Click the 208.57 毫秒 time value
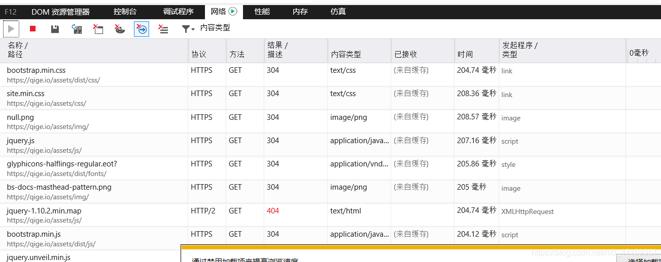The image size is (661, 262). pos(476,117)
